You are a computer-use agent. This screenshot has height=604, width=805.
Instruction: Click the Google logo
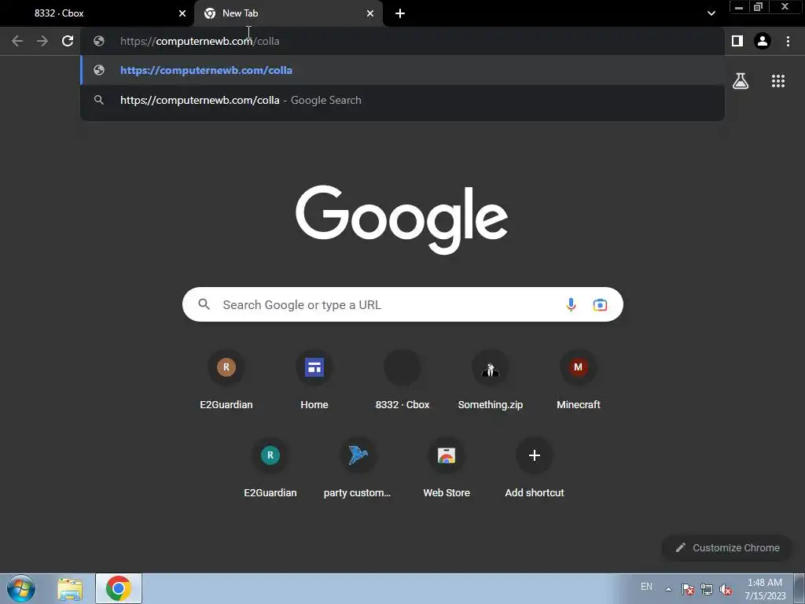[x=402, y=219]
